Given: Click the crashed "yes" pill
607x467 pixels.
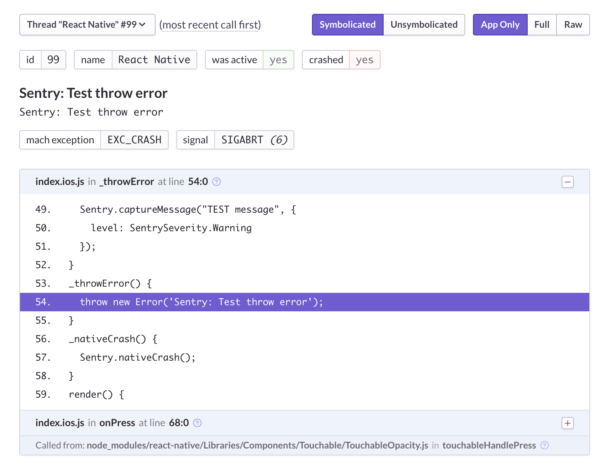Looking at the screenshot, I should coord(364,60).
